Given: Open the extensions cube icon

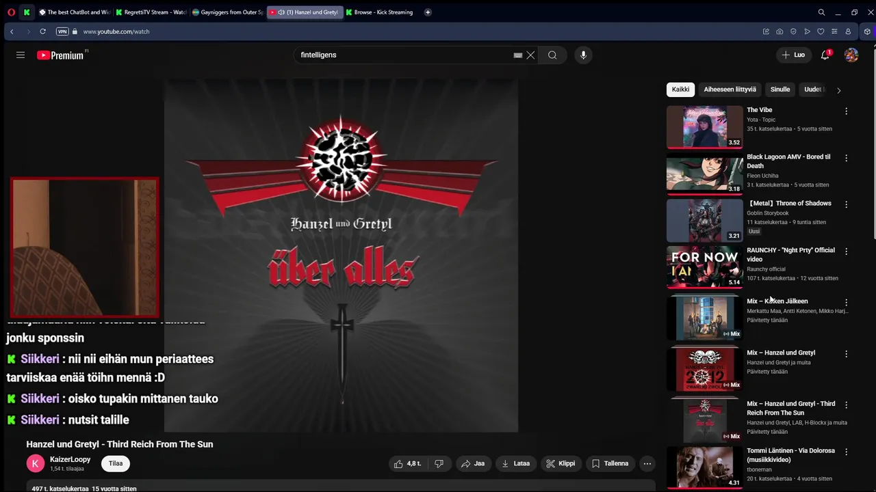Looking at the screenshot, I should [x=867, y=31].
